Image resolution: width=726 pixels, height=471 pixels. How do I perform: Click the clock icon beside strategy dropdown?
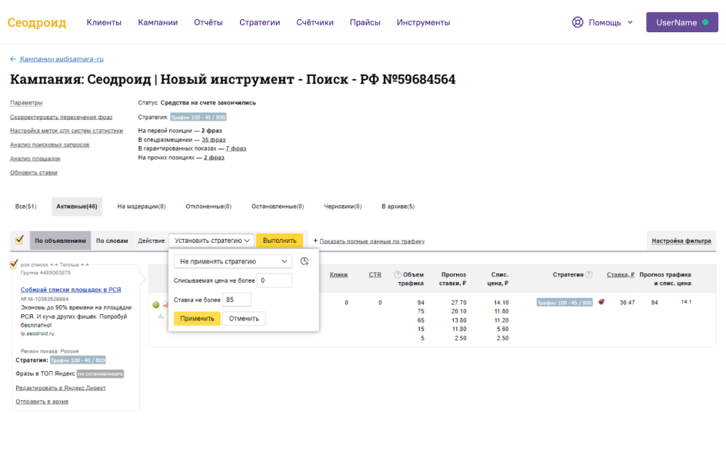coord(305,261)
